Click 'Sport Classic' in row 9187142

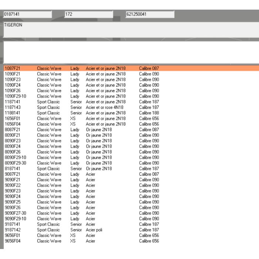tap(48, 230)
